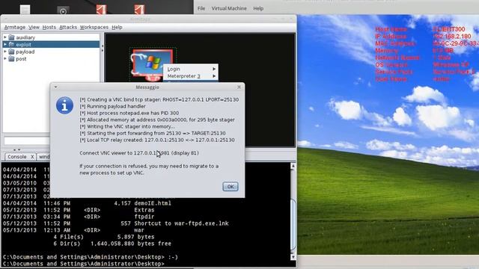Close the Console tab with X

pyautogui.click(x=31, y=156)
